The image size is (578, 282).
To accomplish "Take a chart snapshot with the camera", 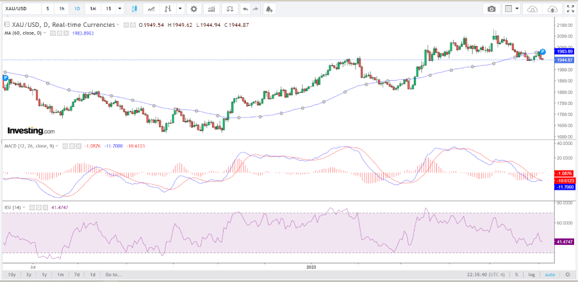I will pyautogui.click(x=491, y=9).
